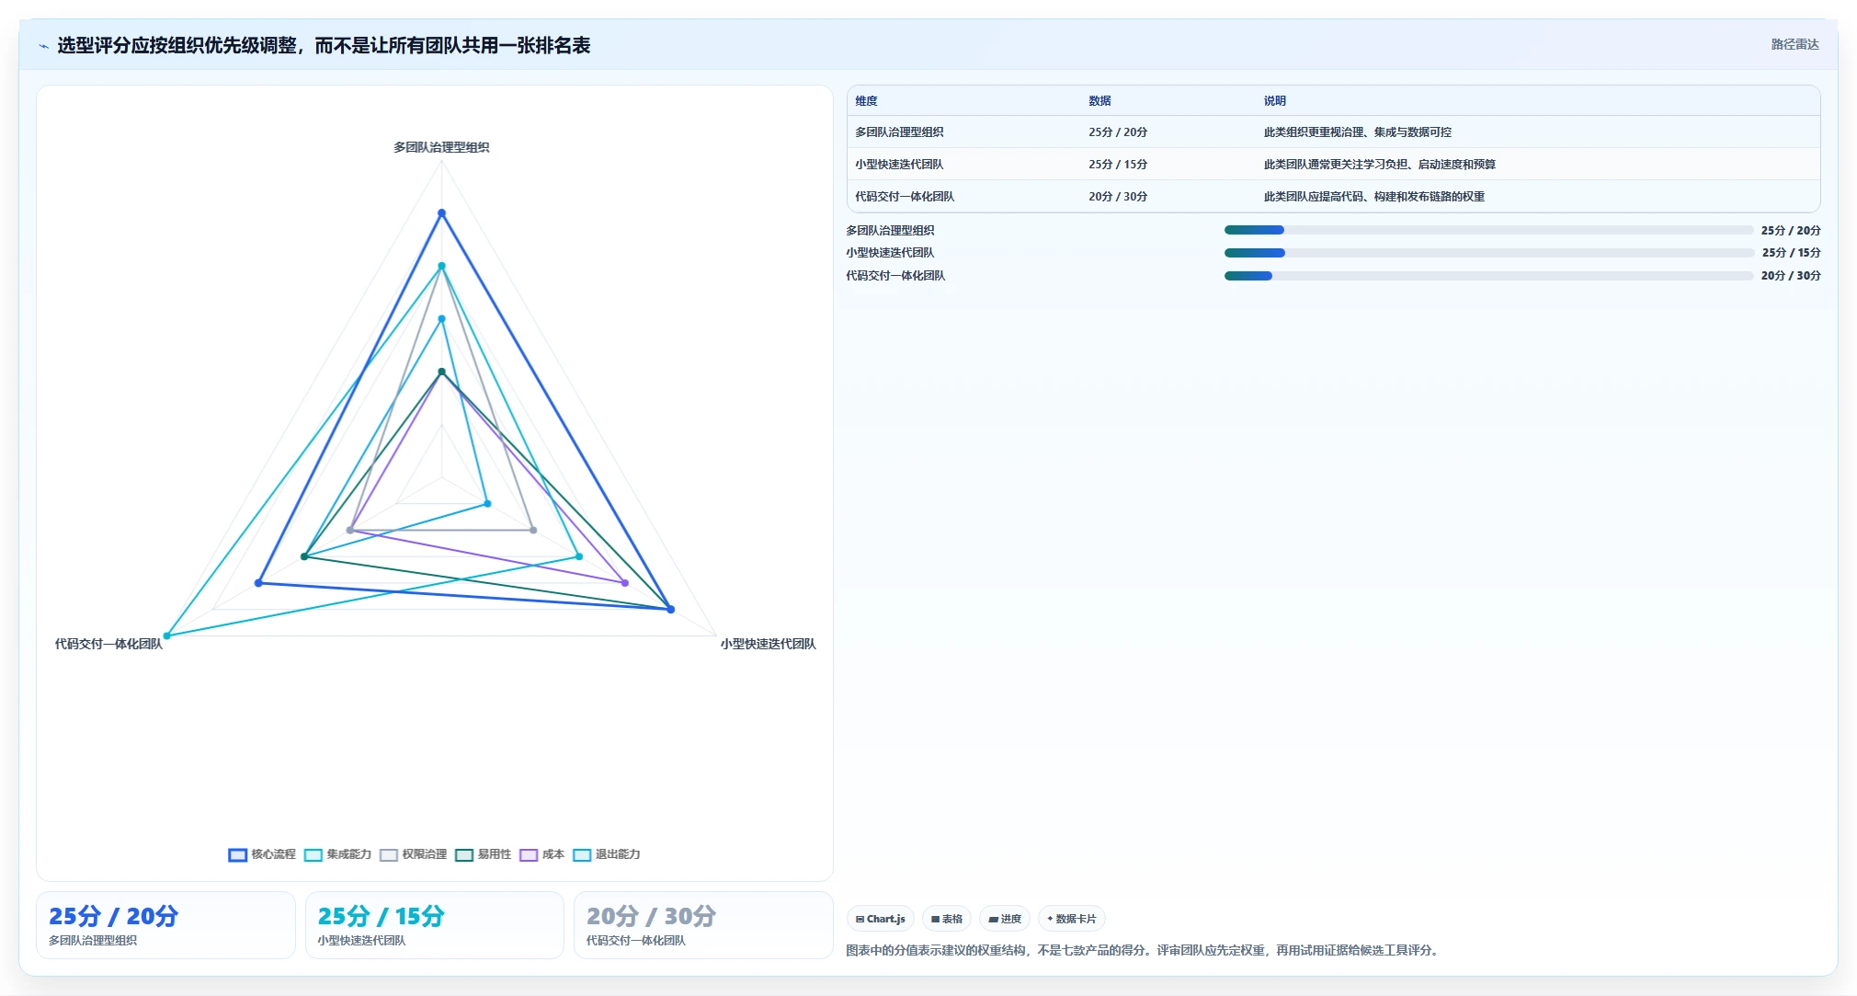
Task: Open the 25分 / 15分 data card
Action: (x=434, y=925)
